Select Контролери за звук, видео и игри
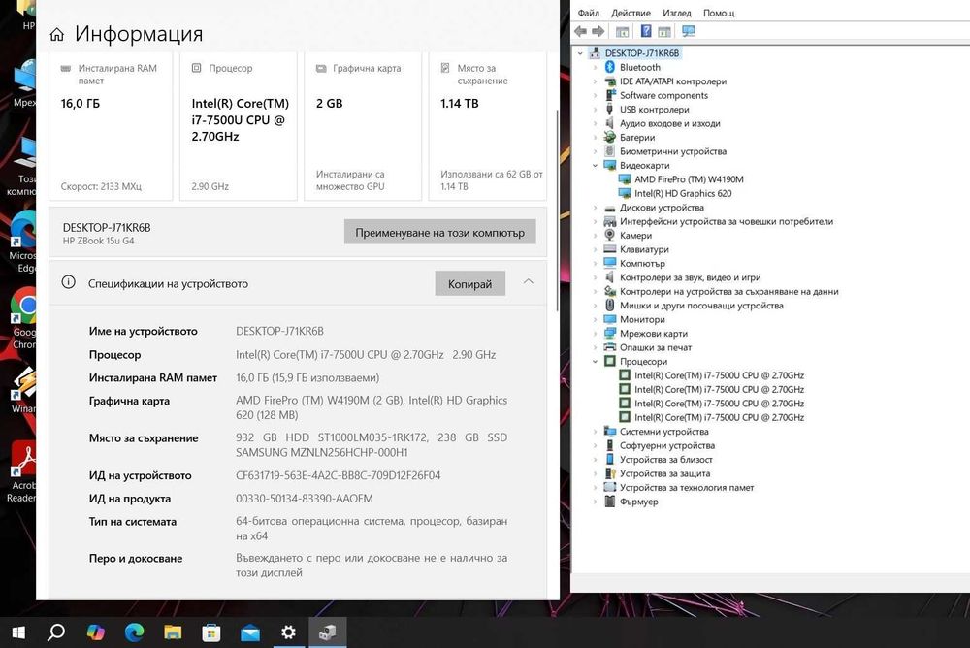The width and height of the screenshot is (970, 648). 690,277
